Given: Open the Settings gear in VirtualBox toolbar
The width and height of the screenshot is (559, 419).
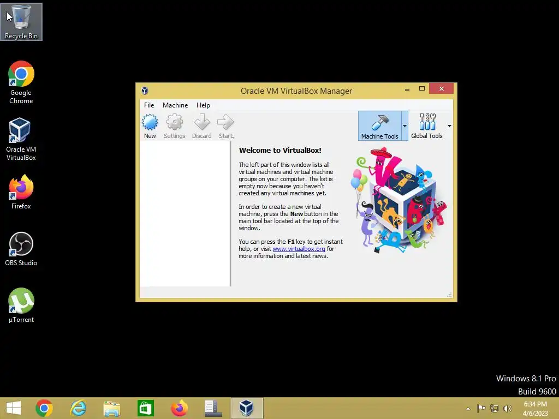Looking at the screenshot, I should point(174,126).
